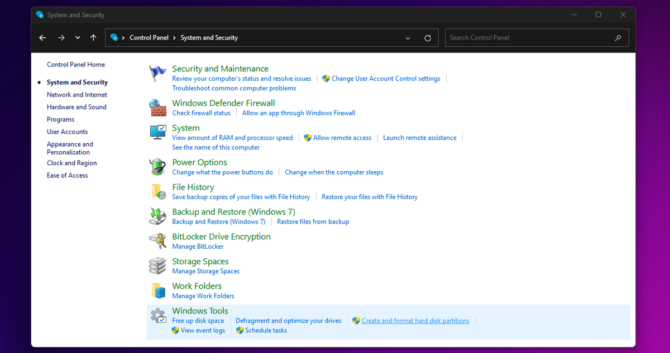
Task: Click the Control Panel breadcrumb
Action: [149, 38]
